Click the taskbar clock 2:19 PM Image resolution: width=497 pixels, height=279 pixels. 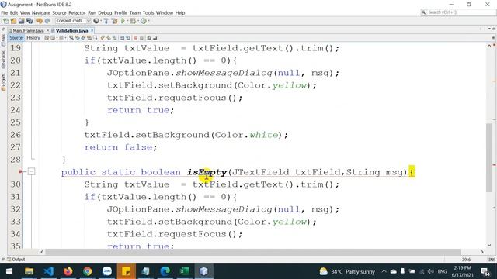coord(463,271)
